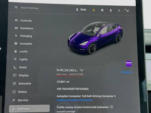The height and width of the screenshot is (113, 151).
Task: Open the Nate driver profile
Action: (x=81, y=9)
